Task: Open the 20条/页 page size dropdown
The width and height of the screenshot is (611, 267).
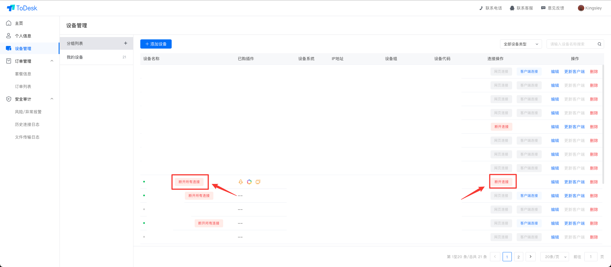Action: [555, 257]
